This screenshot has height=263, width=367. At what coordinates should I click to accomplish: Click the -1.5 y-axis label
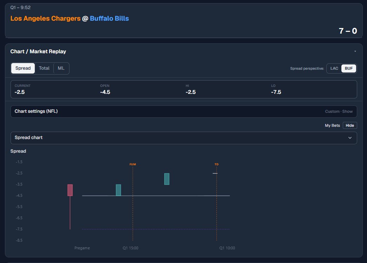(19, 162)
